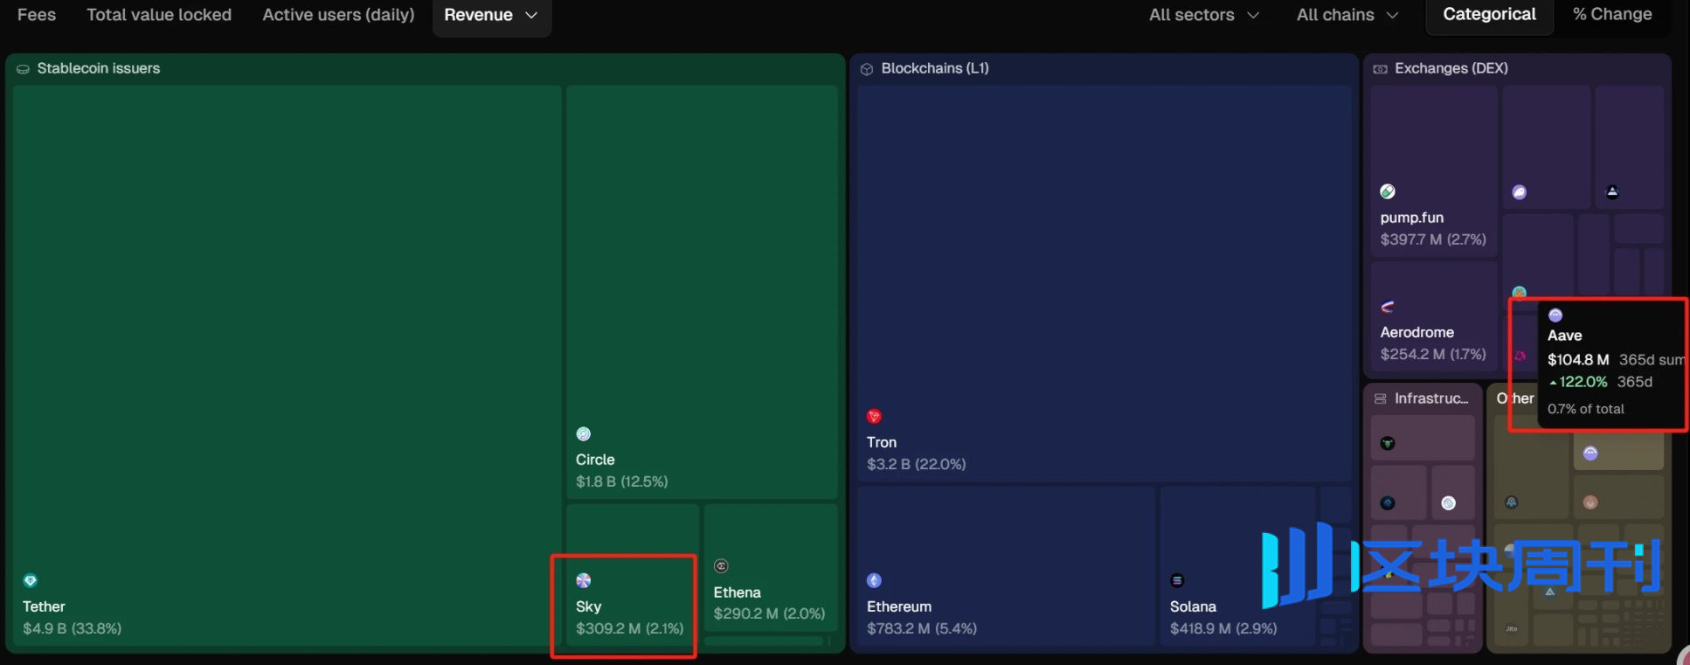The height and width of the screenshot is (665, 1690).
Task: Click the Ethena name label
Action: coord(737,592)
